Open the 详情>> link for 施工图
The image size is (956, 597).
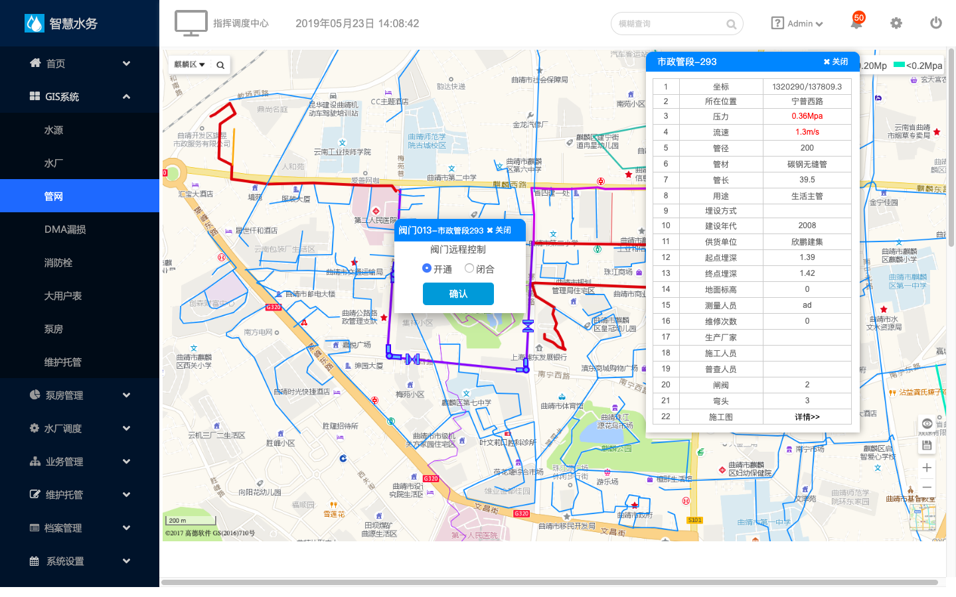807,417
